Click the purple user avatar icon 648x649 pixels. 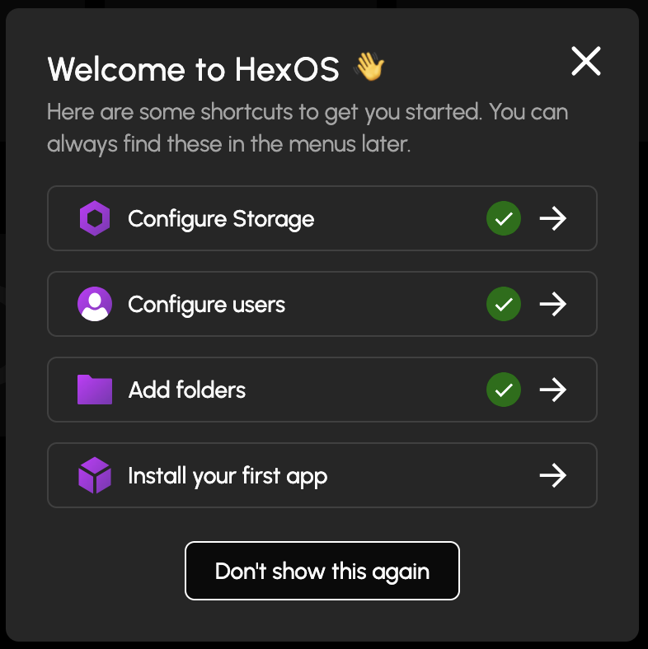[95, 305]
